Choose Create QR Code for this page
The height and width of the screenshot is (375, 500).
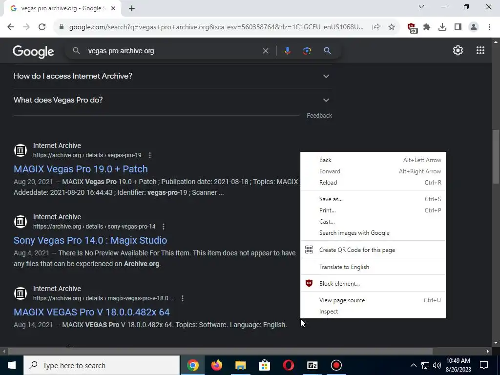[x=373, y=250]
